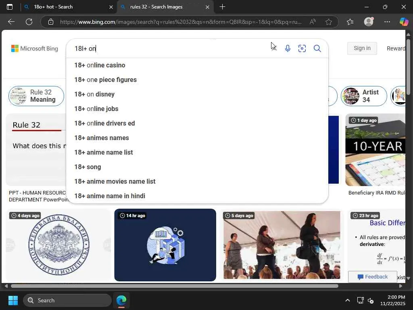Click the Microsoft Bing logo
The image size is (413, 310).
tap(35, 48)
